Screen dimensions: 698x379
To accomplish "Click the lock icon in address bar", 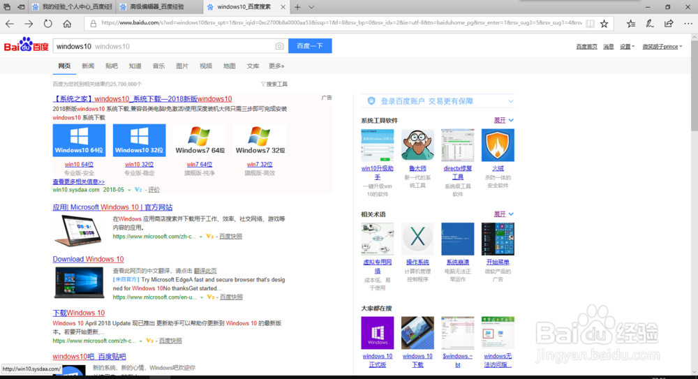I will [x=93, y=24].
